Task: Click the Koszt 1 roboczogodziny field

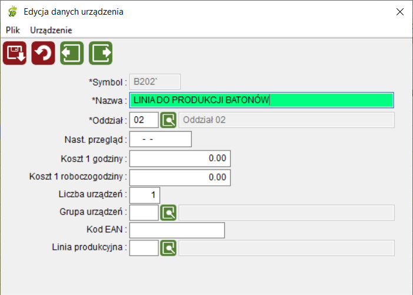Action: click(x=180, y=177)
